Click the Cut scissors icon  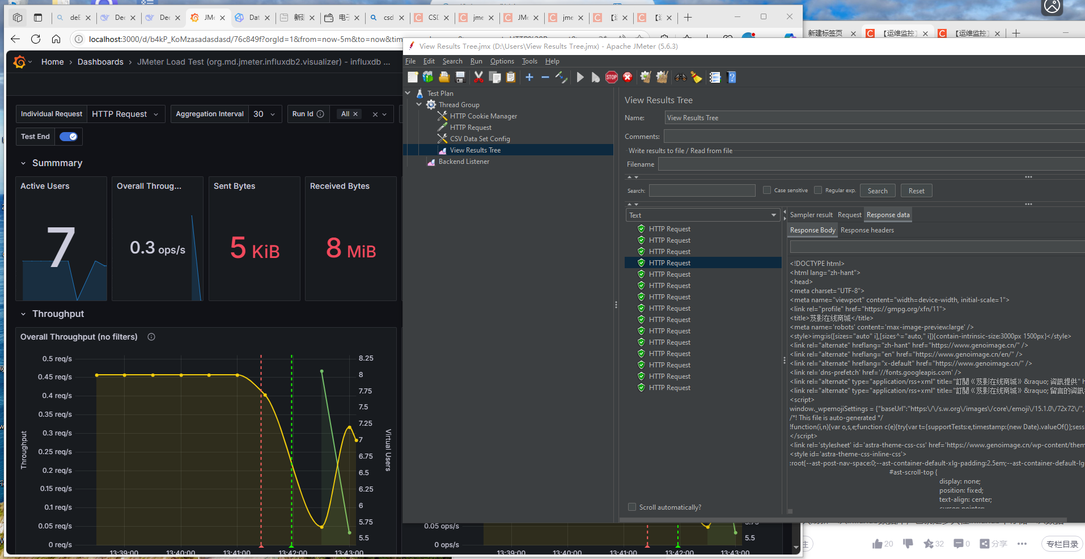tap(478, 77)
